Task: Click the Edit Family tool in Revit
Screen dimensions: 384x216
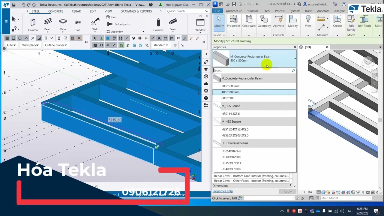Action: [351, 23]
